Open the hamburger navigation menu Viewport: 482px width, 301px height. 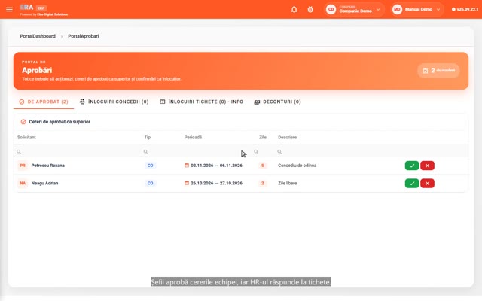(9, 9)
